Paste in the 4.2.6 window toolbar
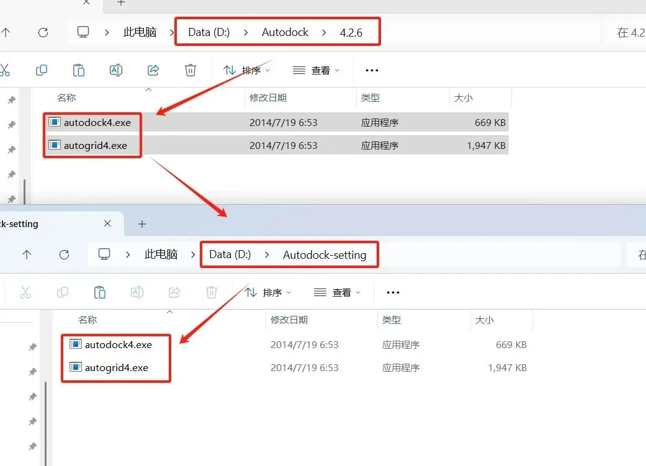 [79, 71]
